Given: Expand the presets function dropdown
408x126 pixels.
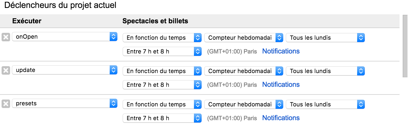Looking at the screenshot, I should 64,103.
